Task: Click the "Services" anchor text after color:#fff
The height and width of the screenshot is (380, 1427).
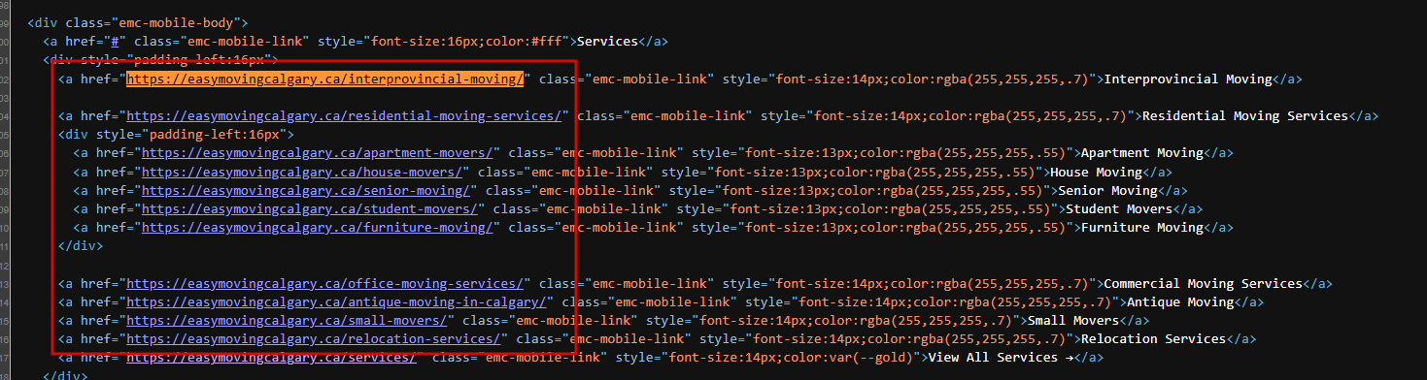Action: (608, 42)
